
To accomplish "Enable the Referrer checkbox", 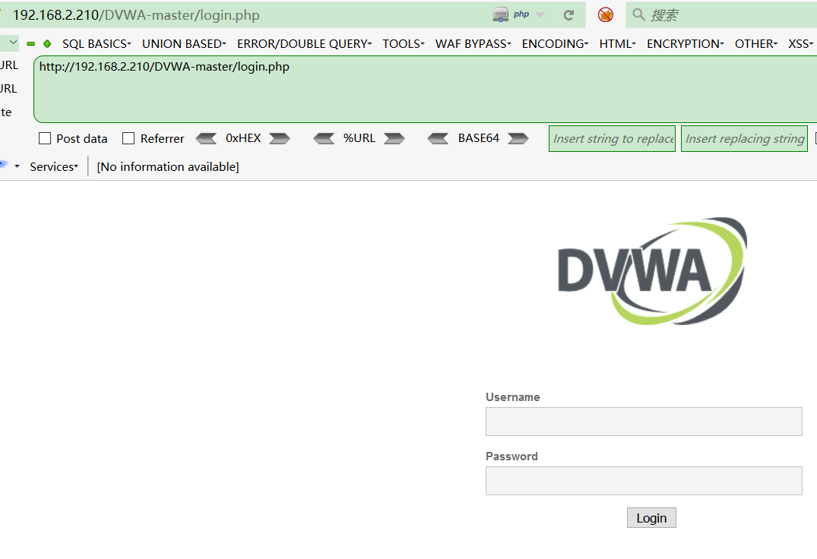I will point(128,138).
